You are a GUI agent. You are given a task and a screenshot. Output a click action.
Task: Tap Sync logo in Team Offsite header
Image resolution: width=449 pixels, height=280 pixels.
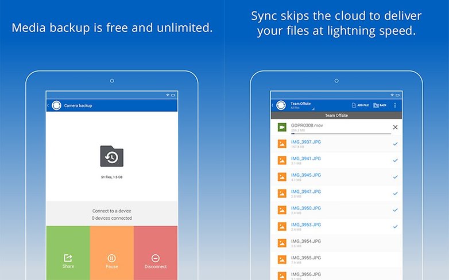pyautogui.click(x=281, y=105)
